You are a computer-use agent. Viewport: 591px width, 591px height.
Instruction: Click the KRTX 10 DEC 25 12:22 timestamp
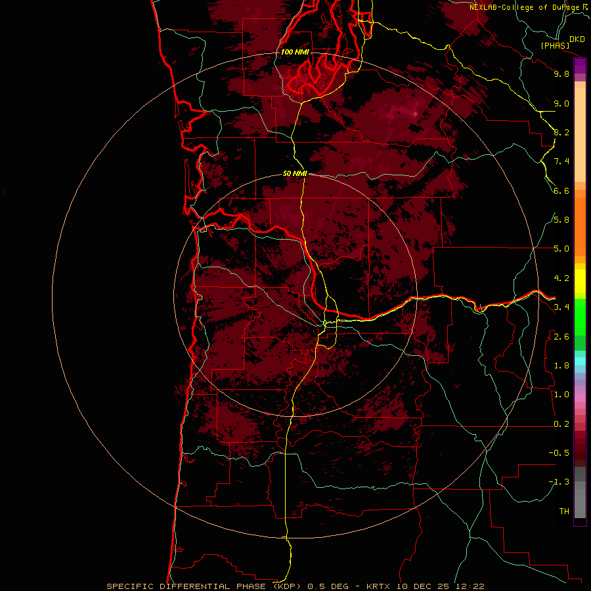coord(425,586)
